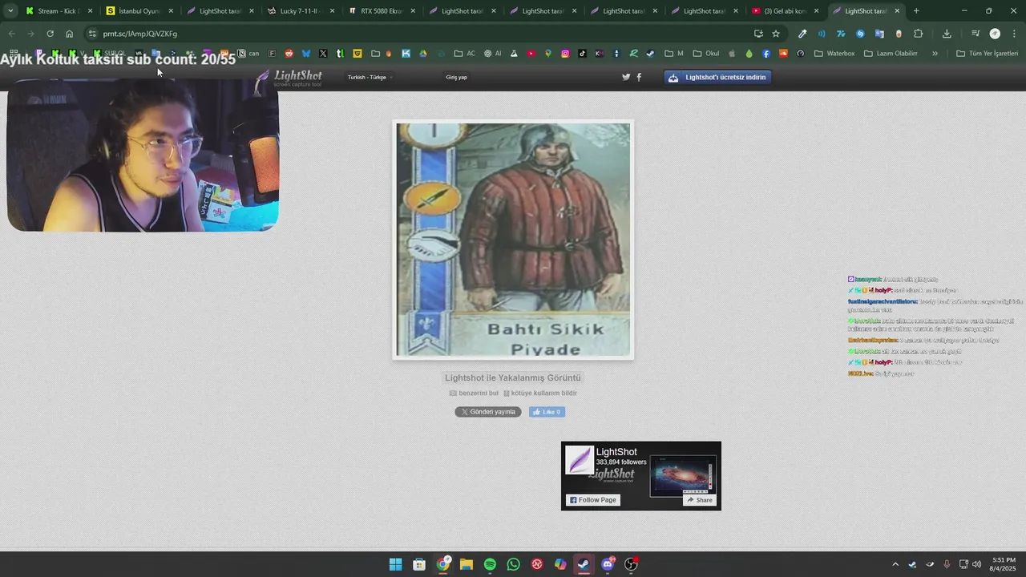Screen dimensions: 1026x577
Task: Open OBS Studio from the taskbar
Action: [631, 564]
